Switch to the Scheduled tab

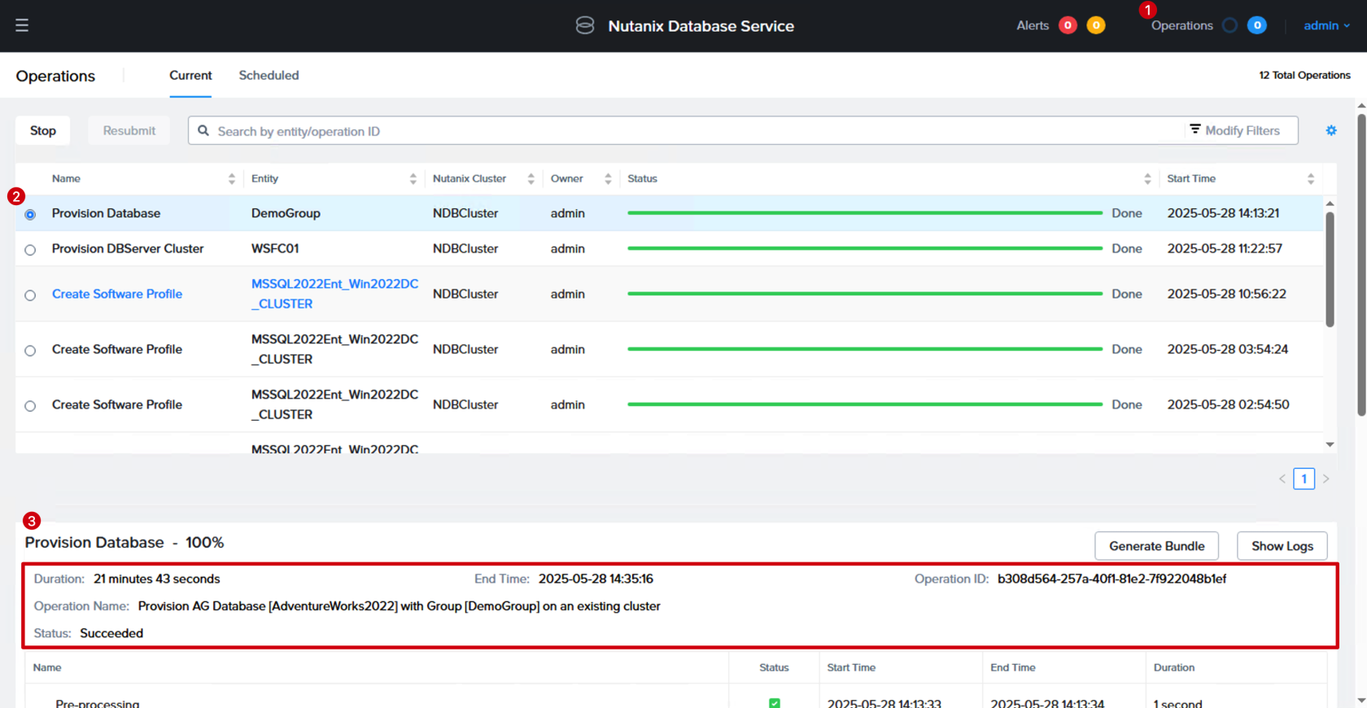coord(269,75)
